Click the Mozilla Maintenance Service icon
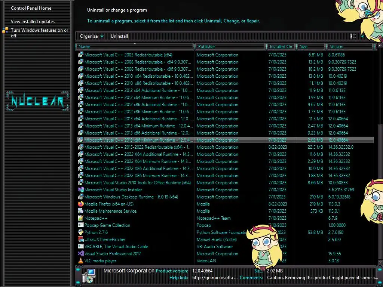Viewport: 383px width, 287px height. 81,211
